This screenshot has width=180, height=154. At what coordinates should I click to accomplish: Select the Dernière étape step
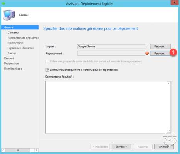tap(13, 69)
